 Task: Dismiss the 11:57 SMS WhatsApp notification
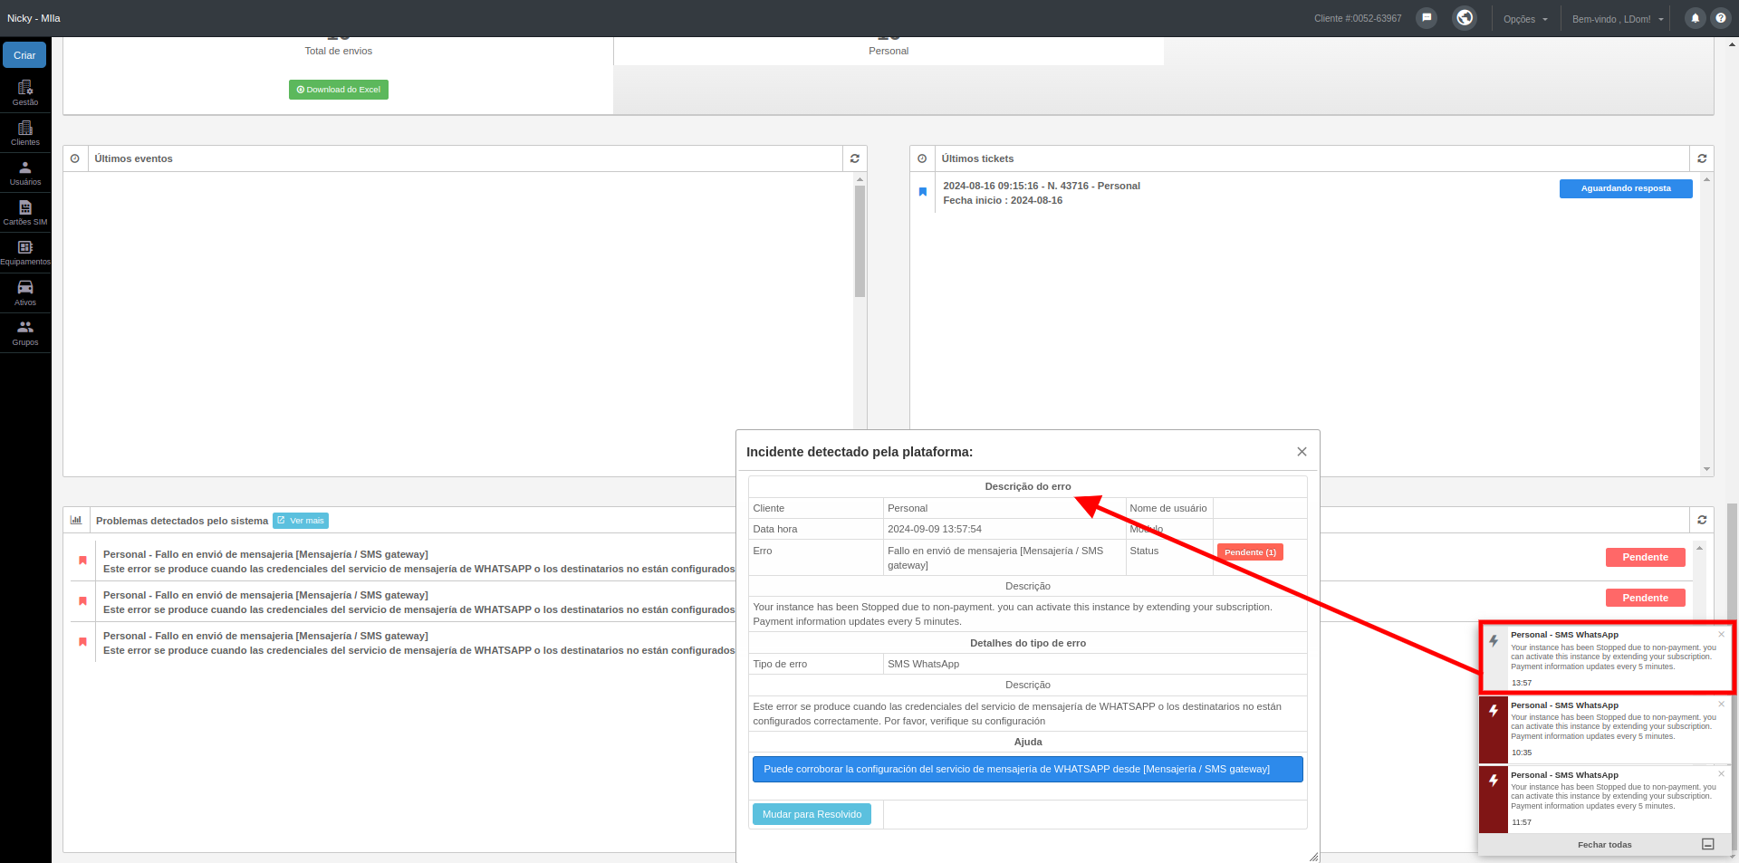[x=1722, y=774]
